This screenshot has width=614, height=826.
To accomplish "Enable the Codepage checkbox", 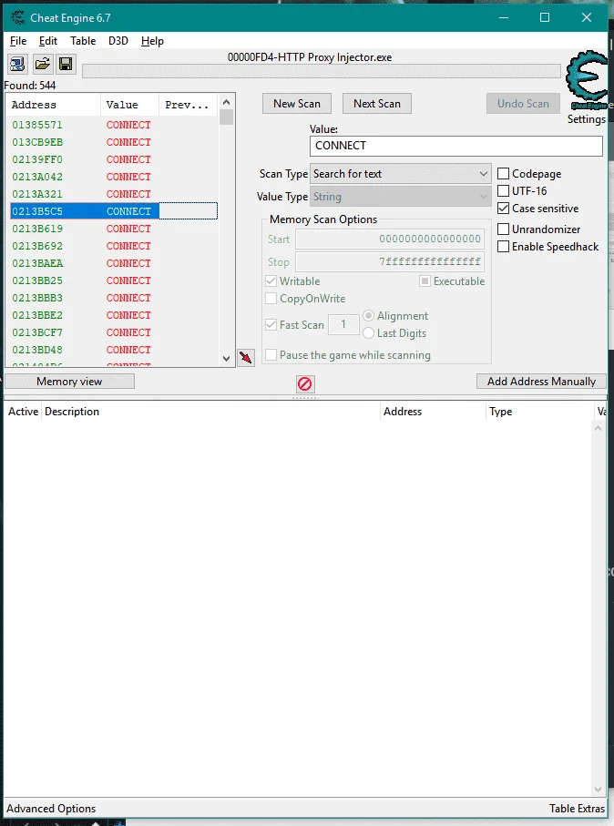I will 504,174.
